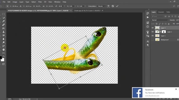Open the search magnifier in options bar
This screenshot has width=179, height=100.
point(174,6)
